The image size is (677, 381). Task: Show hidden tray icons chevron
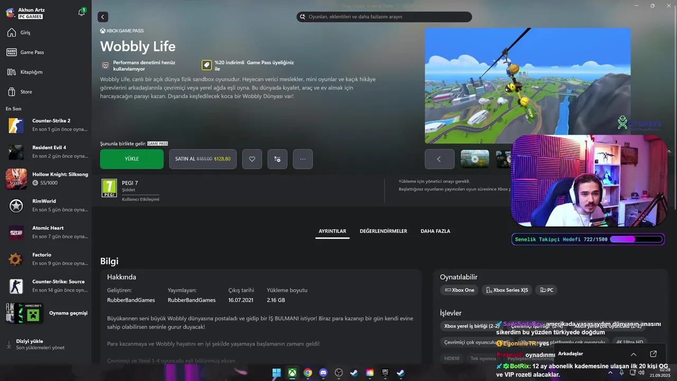click(x=610, y=373)
